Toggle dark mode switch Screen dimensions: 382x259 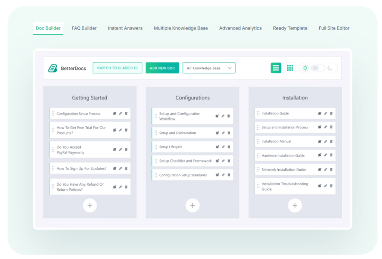[x=317, y=68]
